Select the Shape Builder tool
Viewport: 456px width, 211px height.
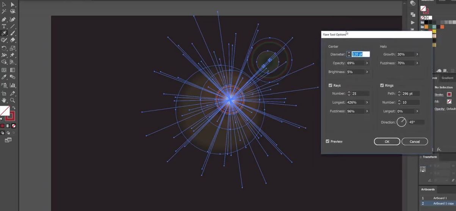(x=4, y=63)
